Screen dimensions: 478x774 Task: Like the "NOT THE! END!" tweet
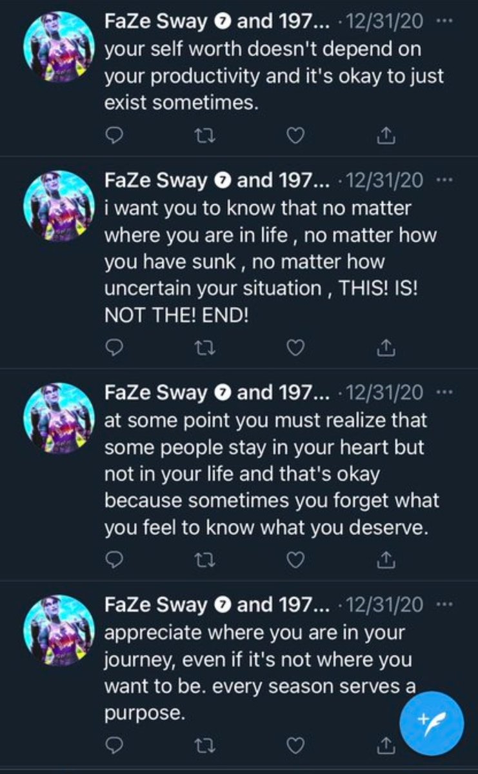point(295,348)
